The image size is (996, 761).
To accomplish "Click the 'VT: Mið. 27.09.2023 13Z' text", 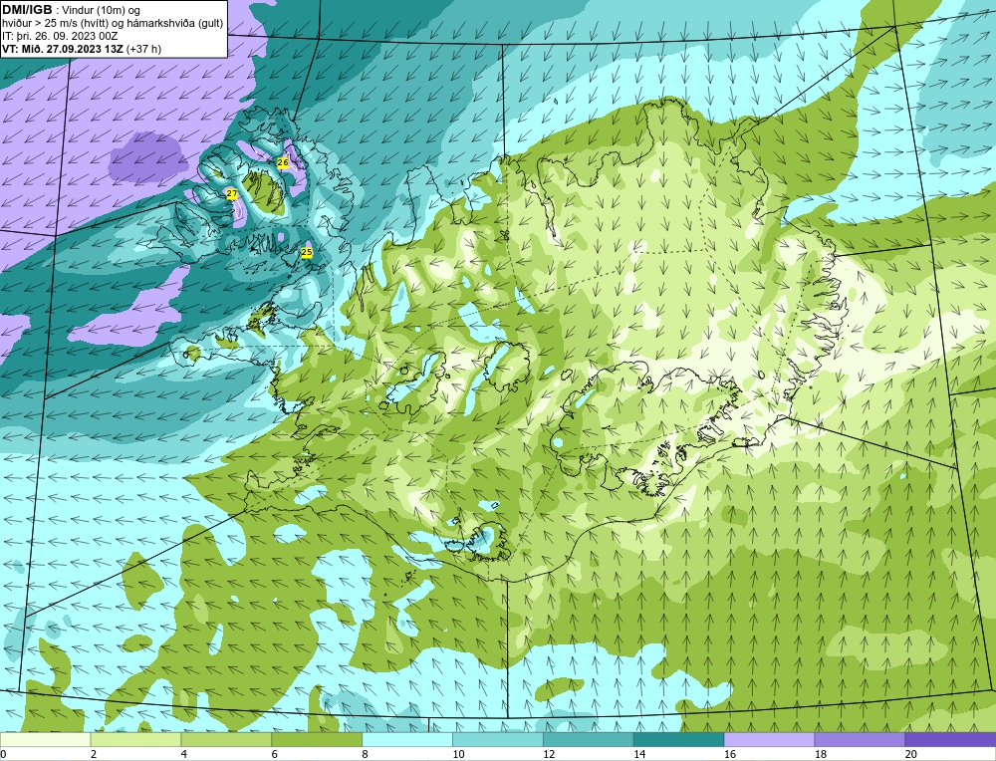I will click(x=63, y=49).
